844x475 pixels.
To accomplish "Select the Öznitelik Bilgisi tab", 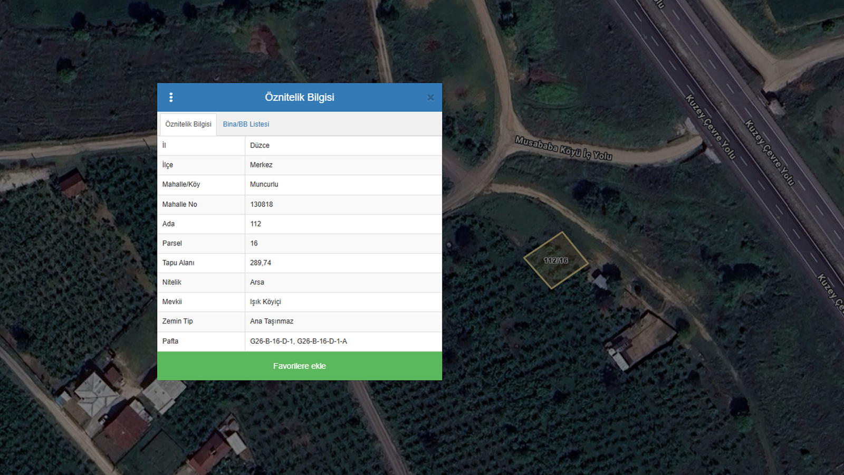I will (188, 124).
